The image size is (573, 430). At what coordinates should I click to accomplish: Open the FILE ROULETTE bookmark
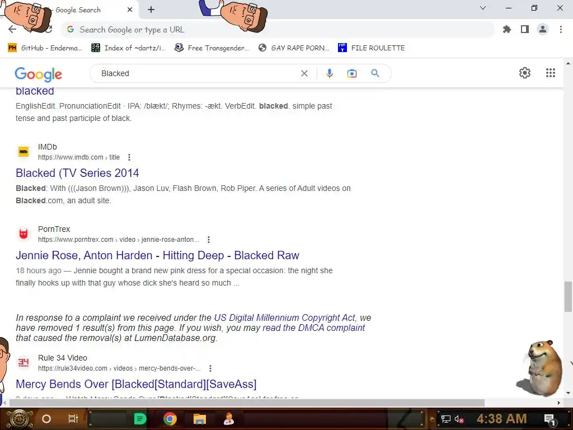pyautogui.click(x=372, y=48)
